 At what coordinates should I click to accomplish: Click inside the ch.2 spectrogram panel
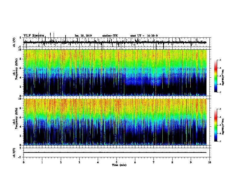tap(115, 122)
